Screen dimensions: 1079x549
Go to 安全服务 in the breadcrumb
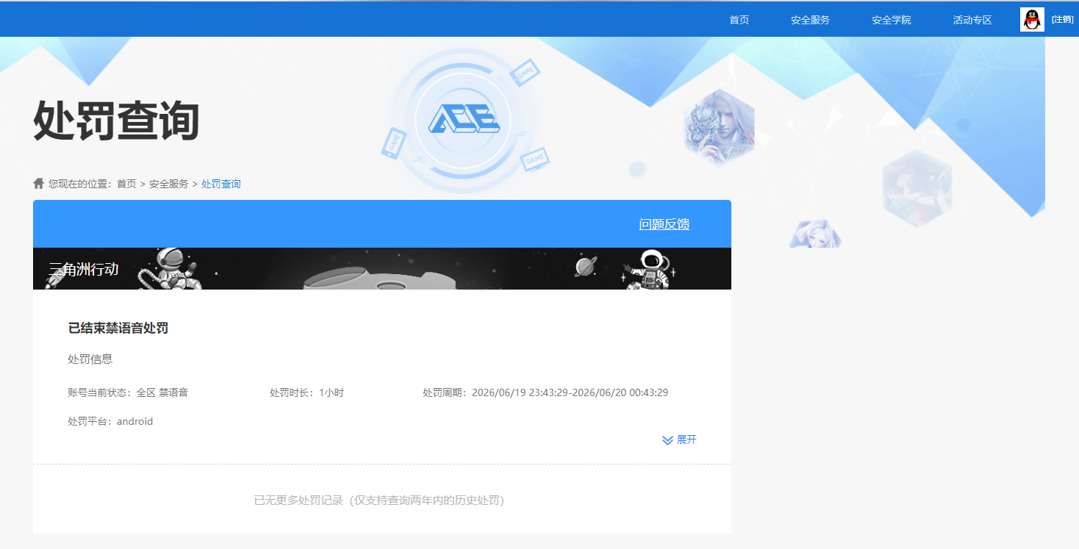pyautogui.click(x=169, y=184)
